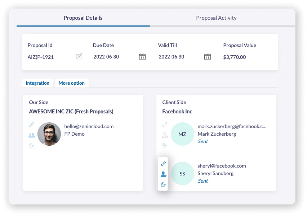Click the link icon beside Mark Zuckerberg

165,125
